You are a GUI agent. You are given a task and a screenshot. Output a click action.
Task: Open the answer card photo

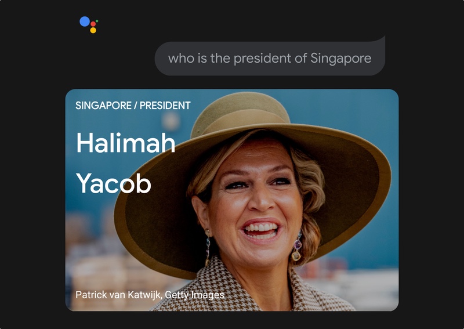(232, 200)
